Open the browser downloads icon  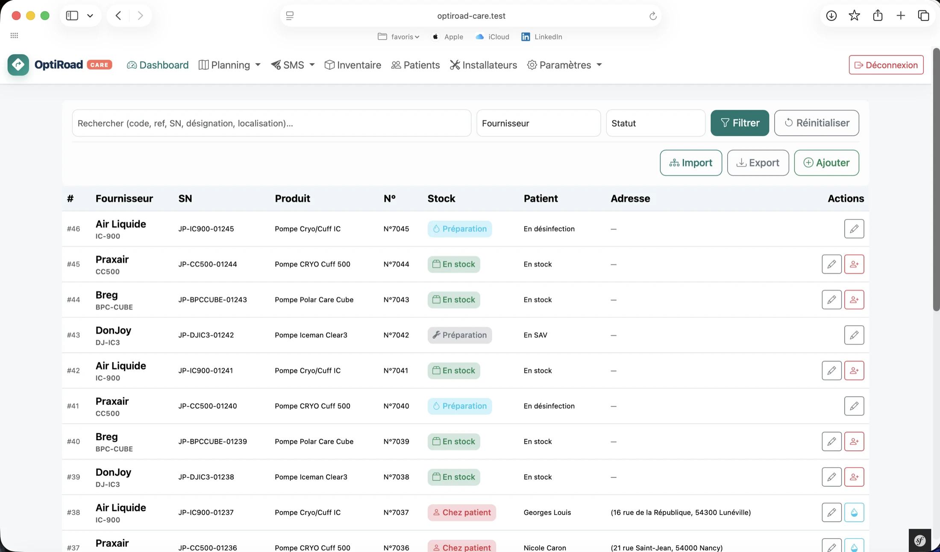pyautogui.click(x=831, y=16)
